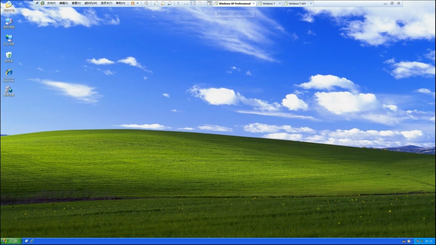Click the pin toolbar icon

[37, 3]
